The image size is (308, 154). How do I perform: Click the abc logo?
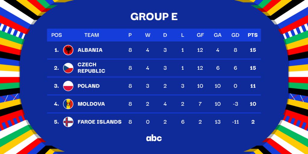click(154, 138)
